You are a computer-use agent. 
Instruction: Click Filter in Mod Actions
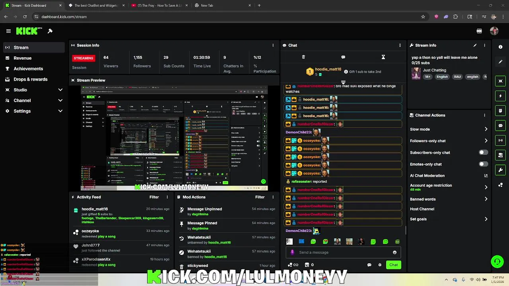(260, 197)
